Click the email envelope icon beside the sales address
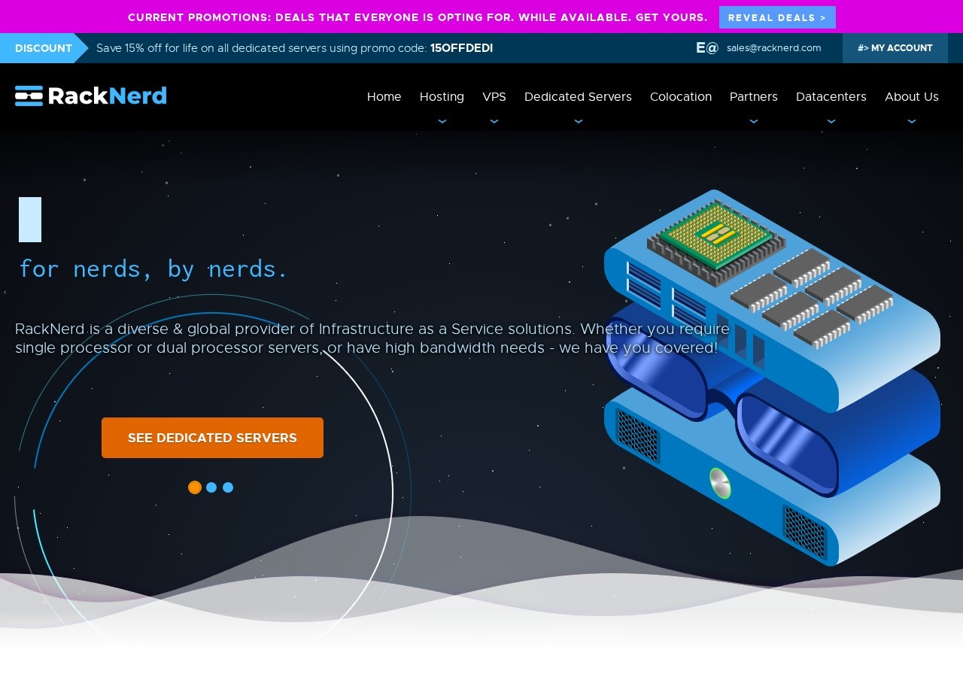 pos(707,48)
